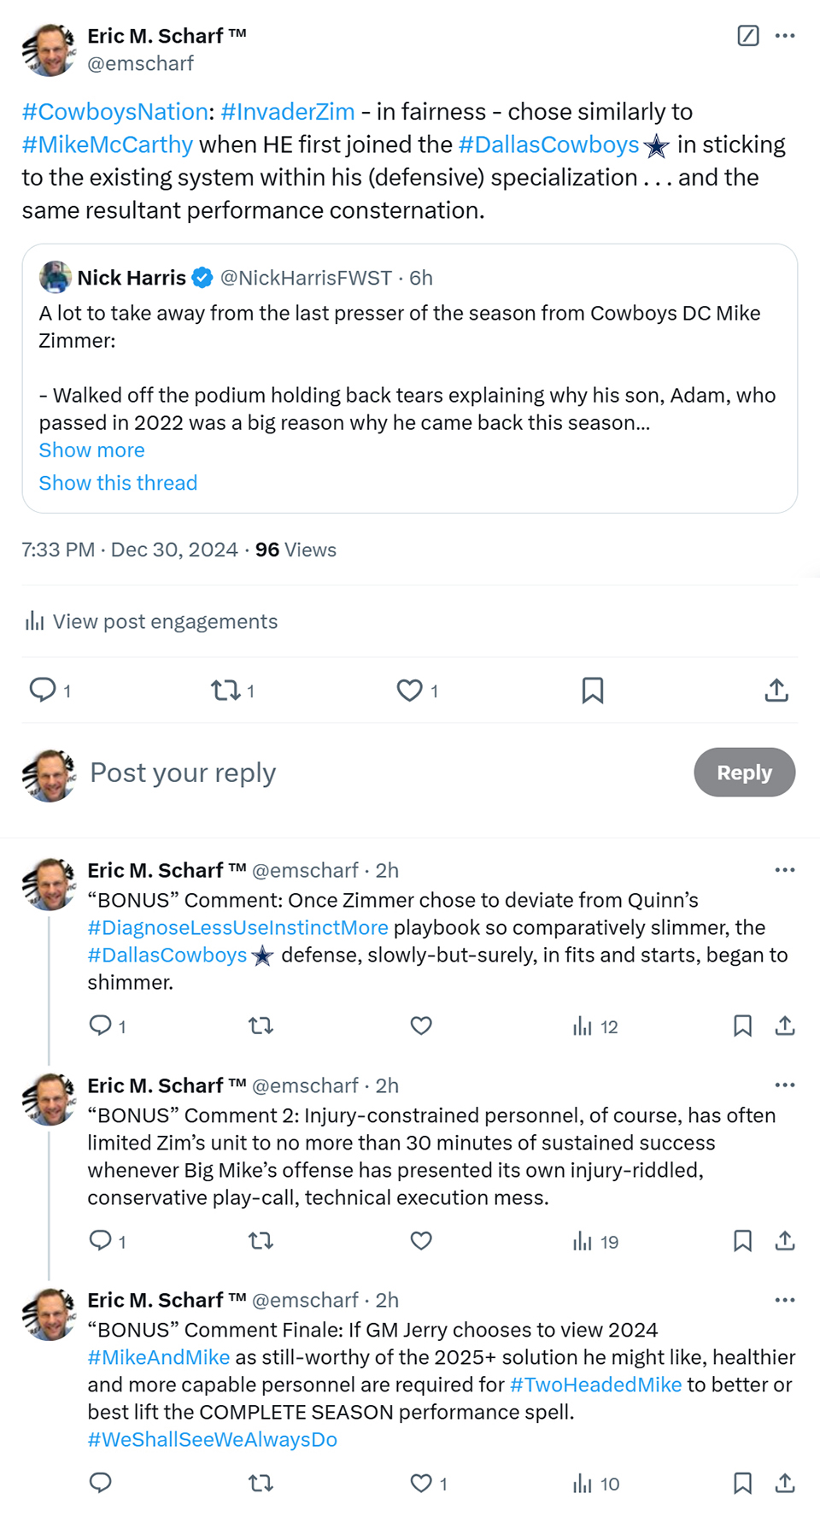
Task: Repost the main post via retweet icon
Action: click(225, 690)
